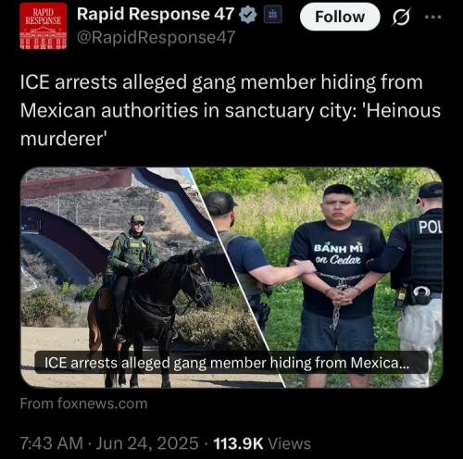The width and height of the screenshot is (463, 459).
Task: Click 'sanctuary city' in tweet text
Action: click(x=289, y=111)
